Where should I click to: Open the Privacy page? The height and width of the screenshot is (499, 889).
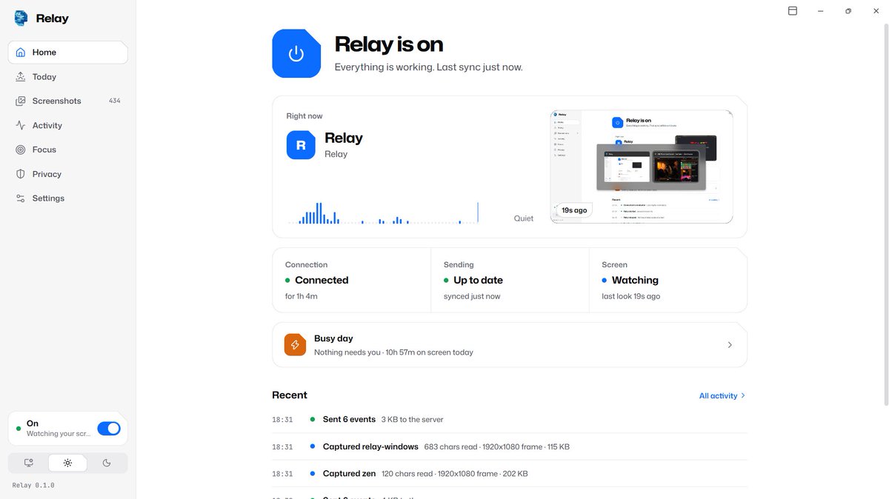pos(67,174)
